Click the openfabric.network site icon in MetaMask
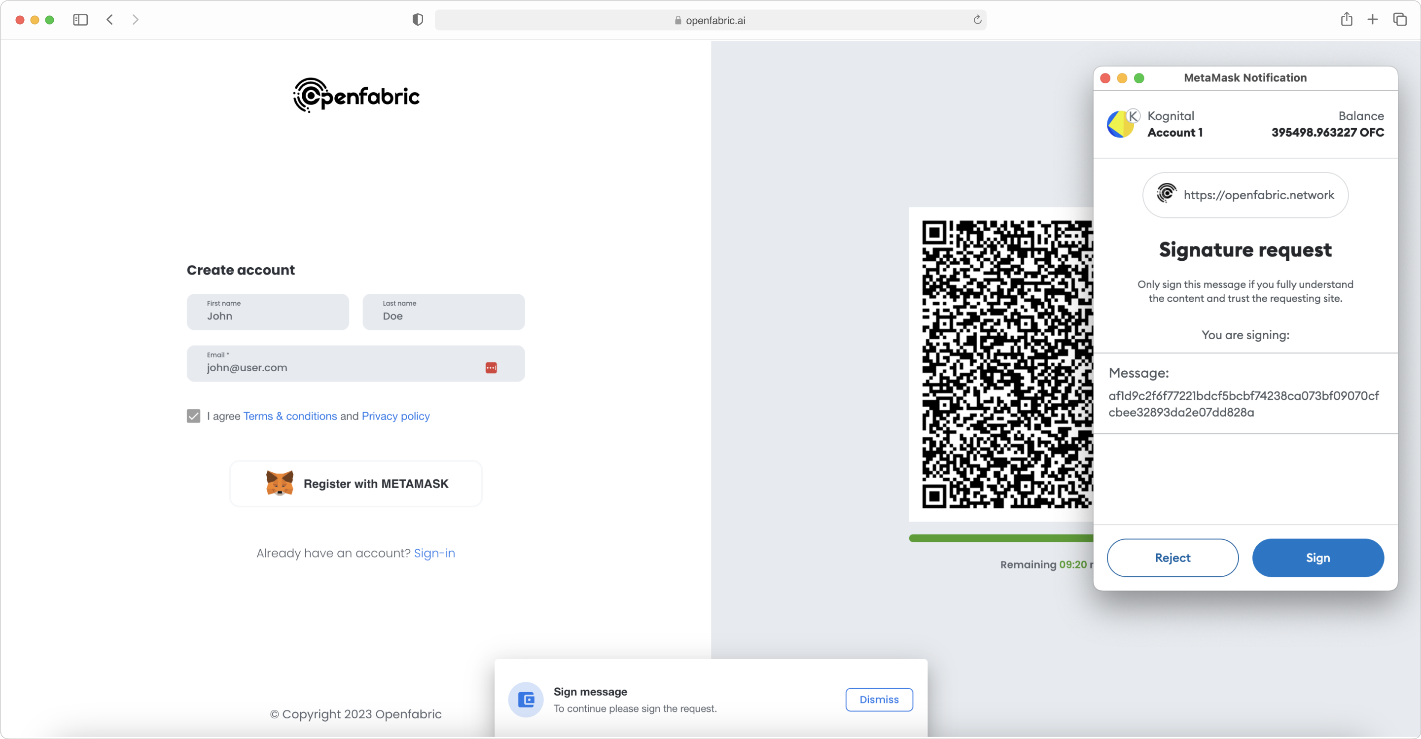This screenshot has height=739, width=1421. coord(1166,194)
